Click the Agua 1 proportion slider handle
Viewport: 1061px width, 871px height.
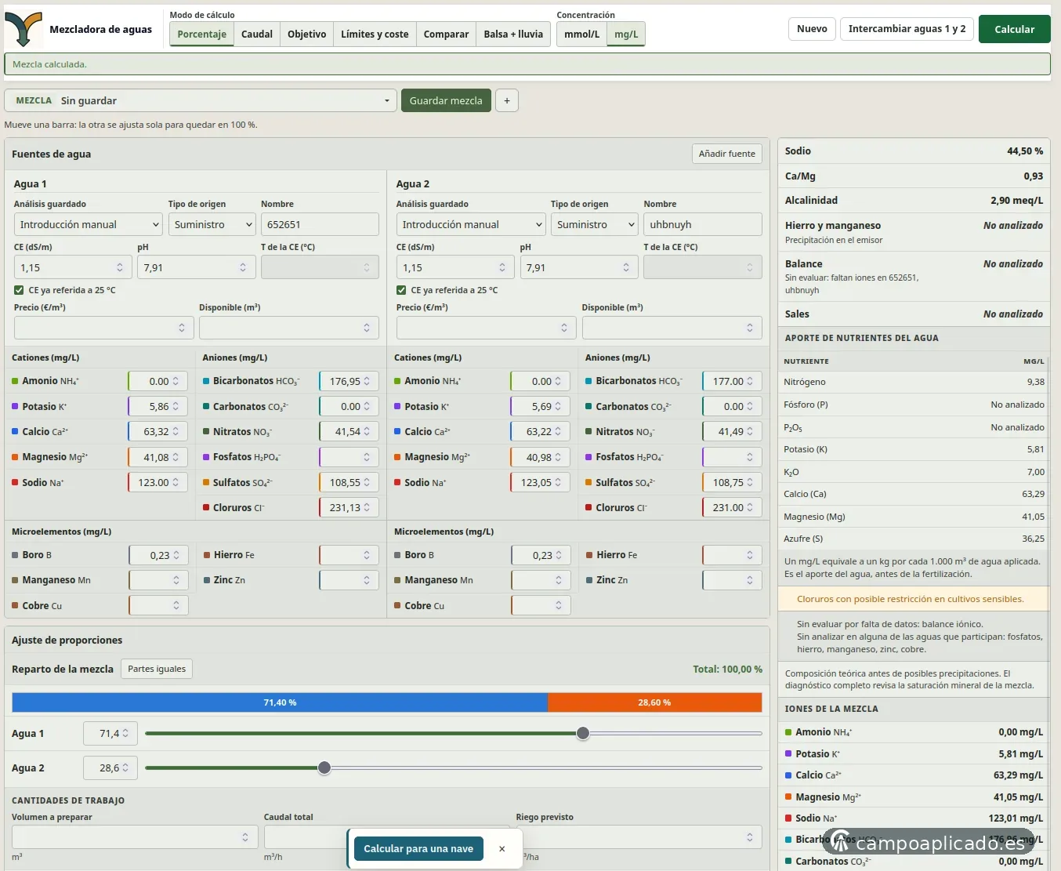tap(583, 733)
